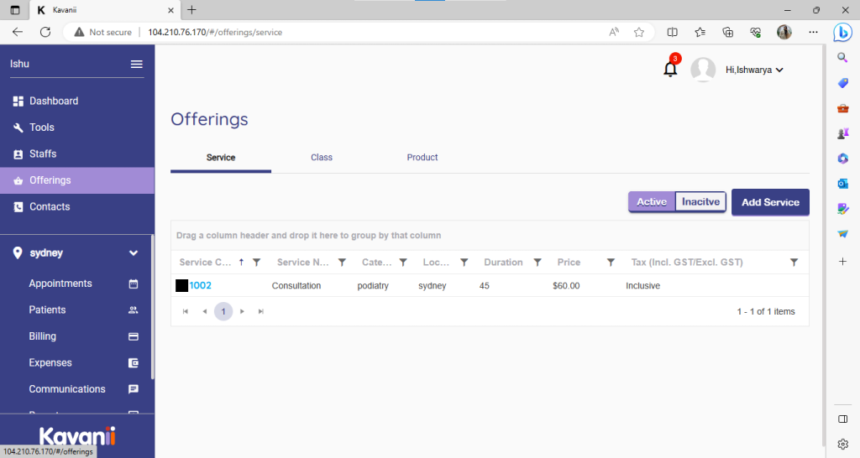Screen dimensions: 860x458
Task: Open Appointments in the sidebar
Action: click(60, 284)
